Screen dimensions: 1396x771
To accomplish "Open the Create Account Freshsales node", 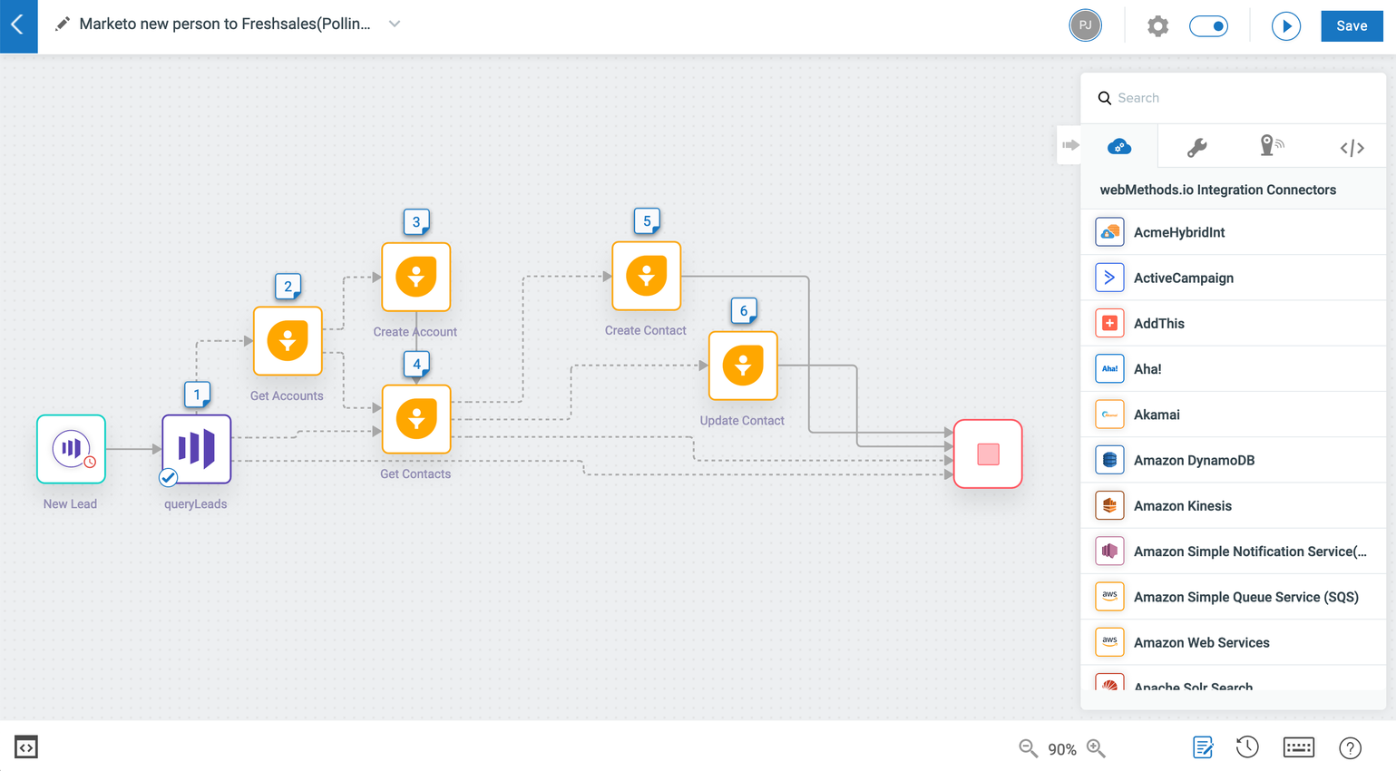I will pyautogui.click(x=415, y=277).
